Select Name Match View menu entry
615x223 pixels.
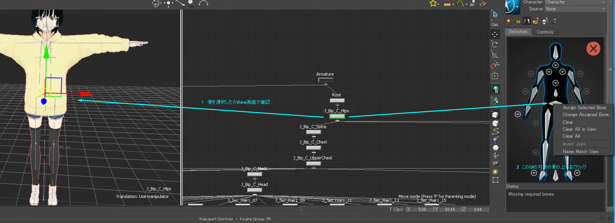coord(580,152)
